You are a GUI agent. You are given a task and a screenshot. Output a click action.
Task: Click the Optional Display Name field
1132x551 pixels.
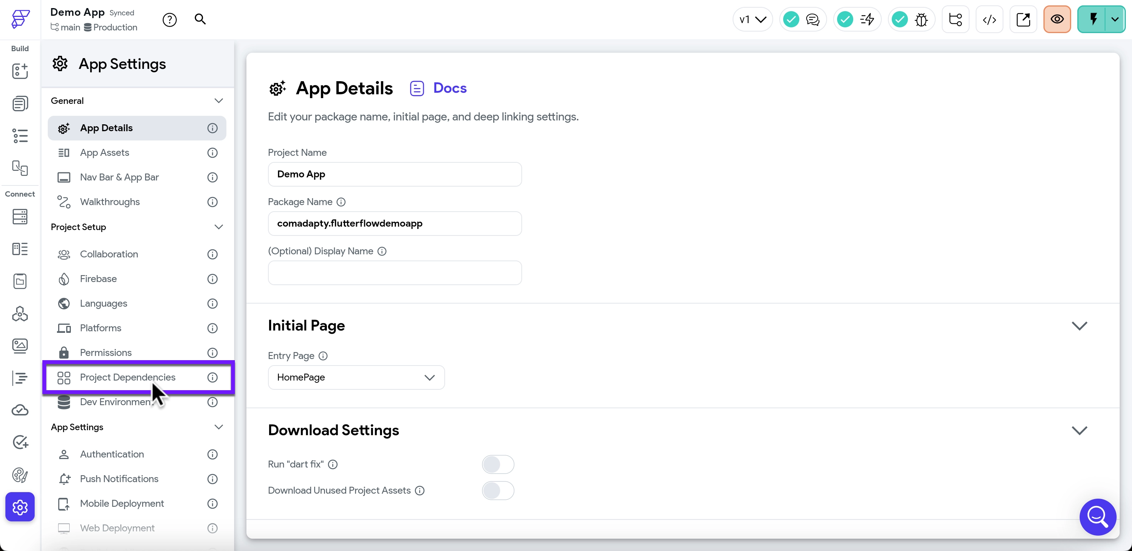pos(394,273)
